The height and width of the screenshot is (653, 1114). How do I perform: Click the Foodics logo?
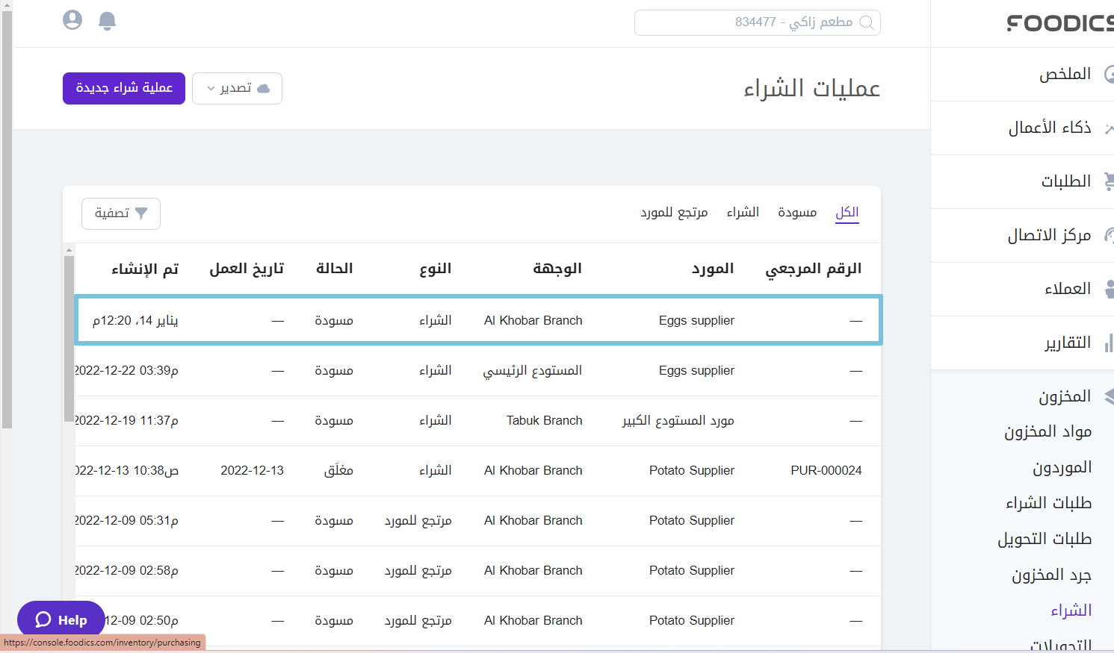(x=1059, y=23)
